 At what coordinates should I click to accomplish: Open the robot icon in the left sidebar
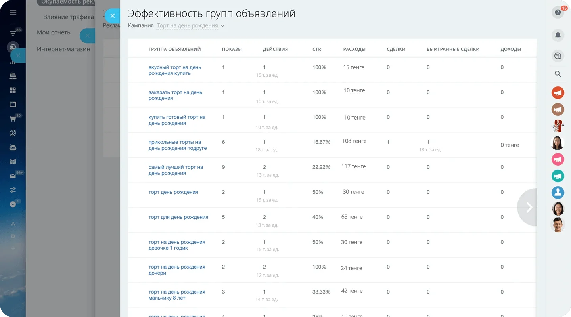click(x=13, y=147)
